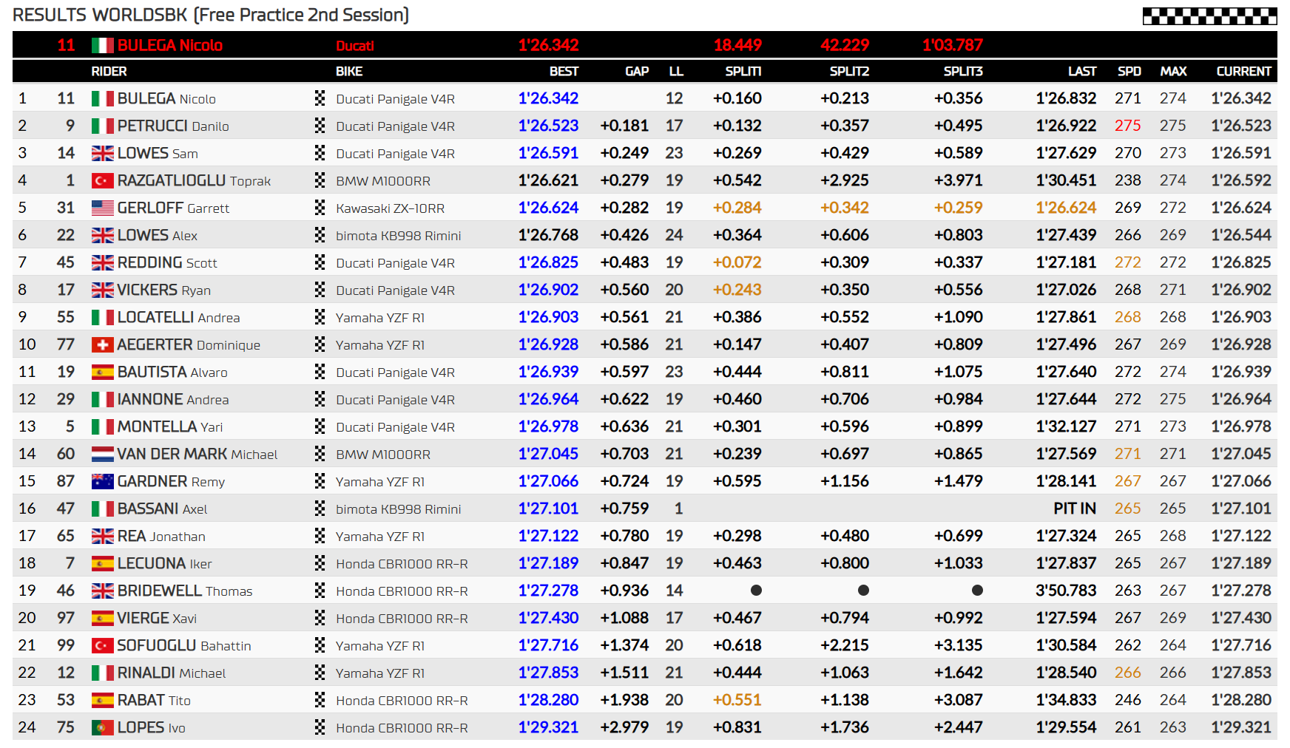Click the checkered flag icon in VIERGE Xavi row
This screenshot has width=1290, height=748.
tap(320, 618)
